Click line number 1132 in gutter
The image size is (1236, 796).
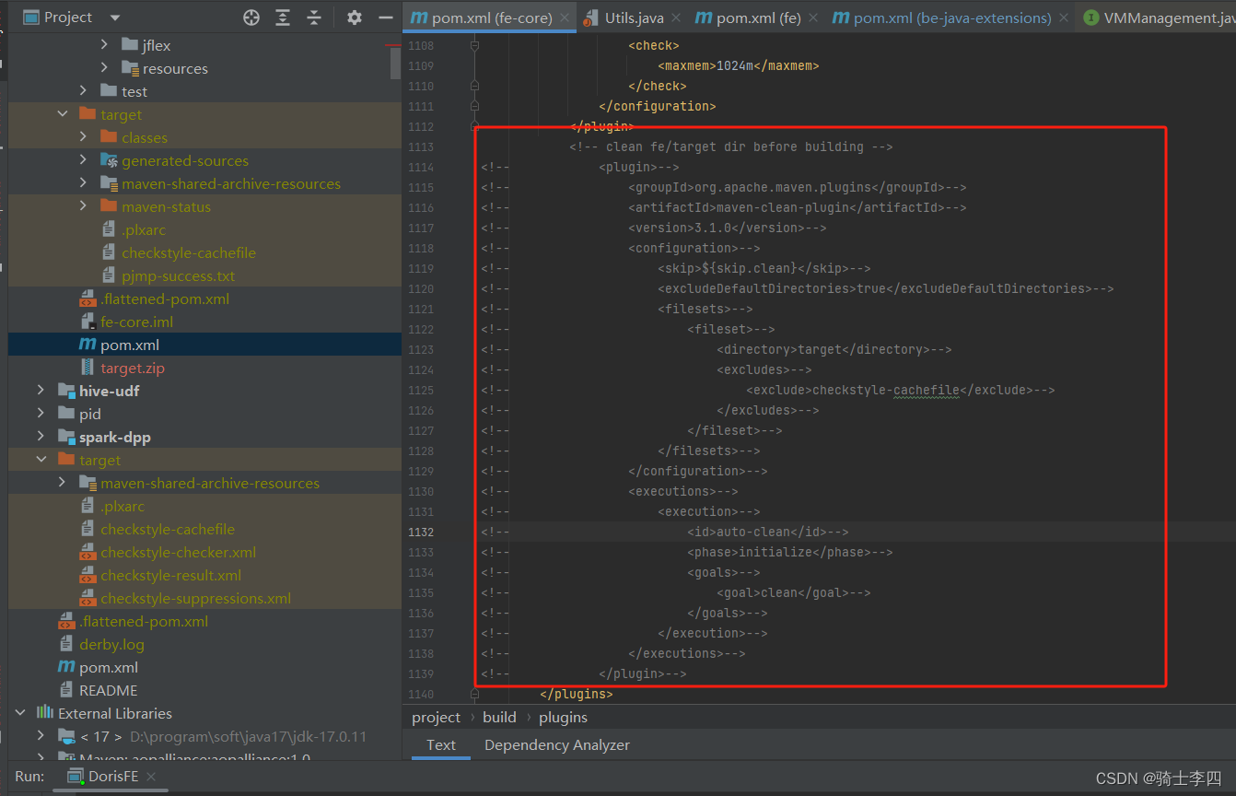coord(420,532)
